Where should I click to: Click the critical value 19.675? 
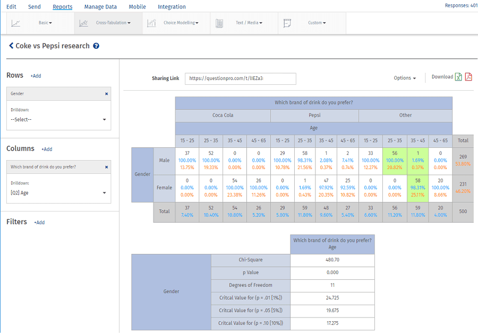[332, 311]
